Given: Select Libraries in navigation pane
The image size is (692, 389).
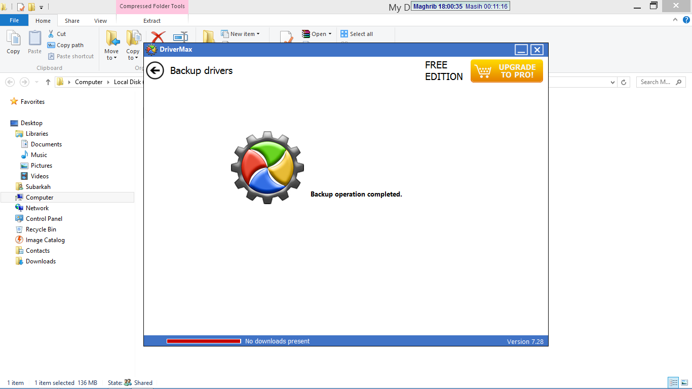Looking at the screenshot, I should [37, 134].
